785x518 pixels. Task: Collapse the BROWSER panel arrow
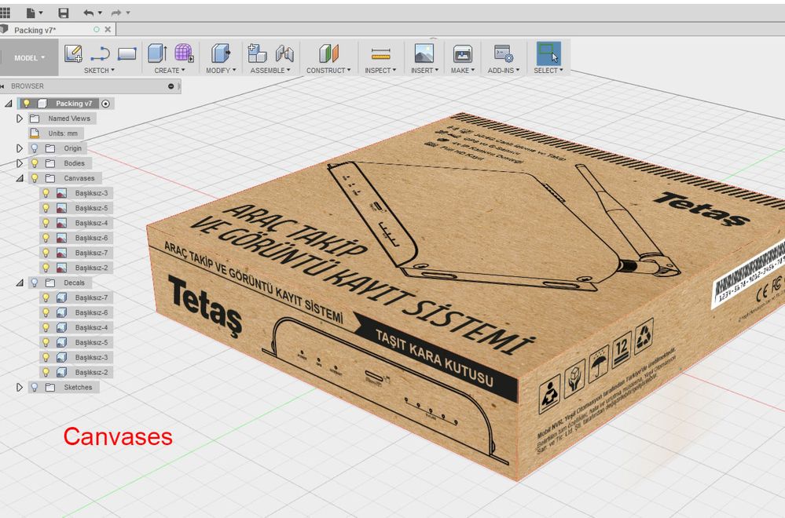[x=2, y=86]
